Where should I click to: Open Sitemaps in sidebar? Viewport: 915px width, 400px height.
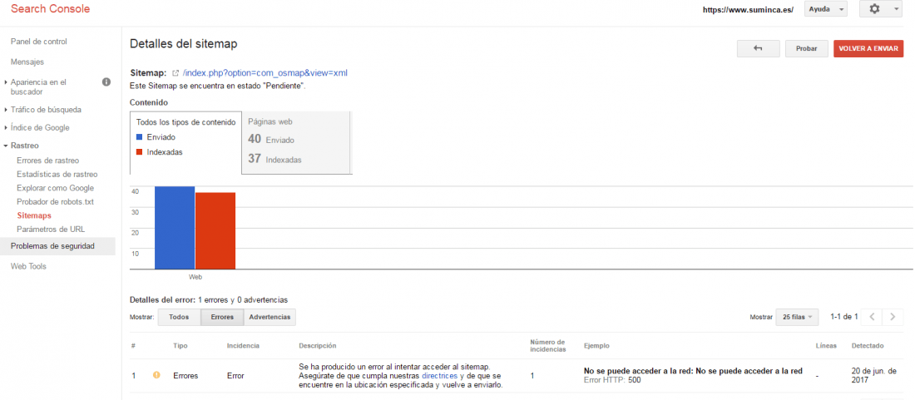click(x=34, y=215)
